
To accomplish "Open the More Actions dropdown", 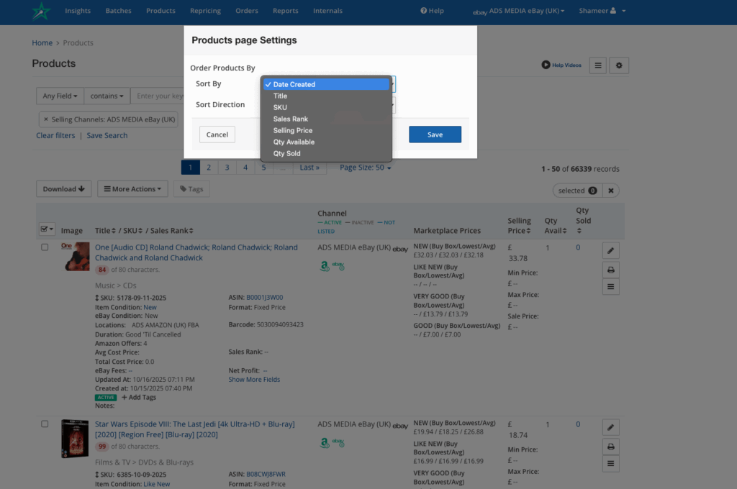I will pos(132,189).
